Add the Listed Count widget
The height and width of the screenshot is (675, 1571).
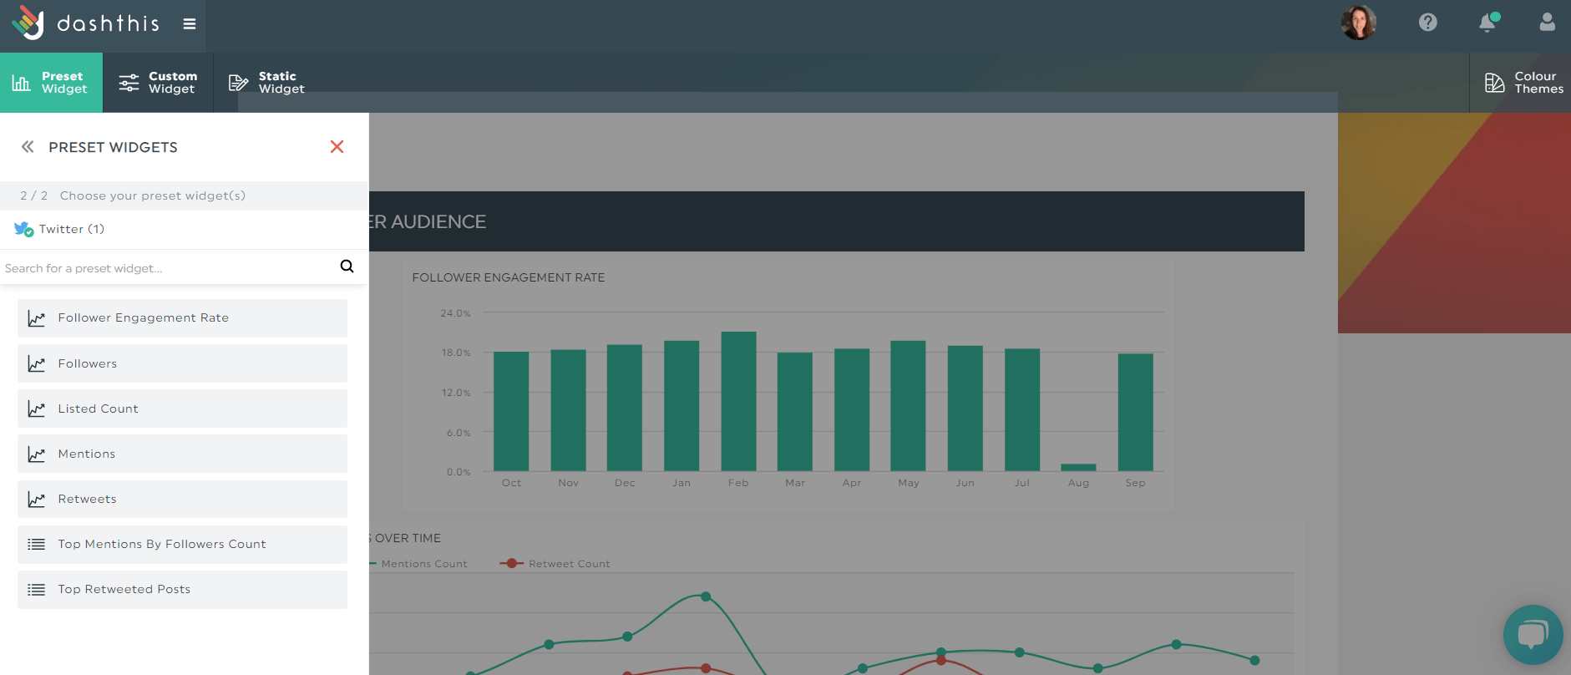[182, 409]
